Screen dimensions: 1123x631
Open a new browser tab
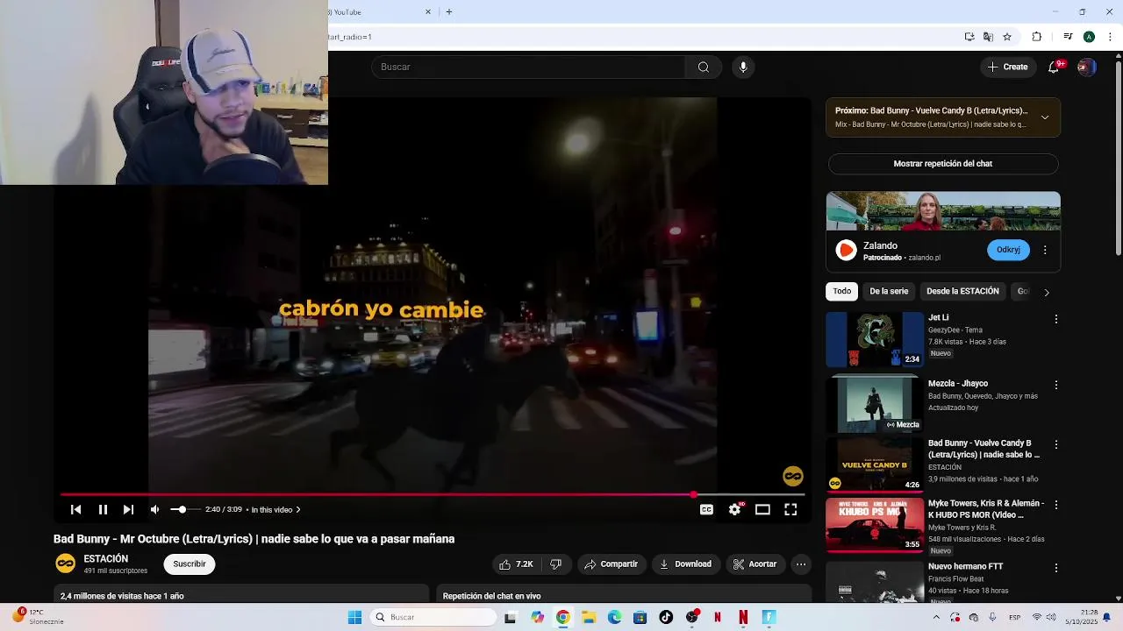(449, 12)
